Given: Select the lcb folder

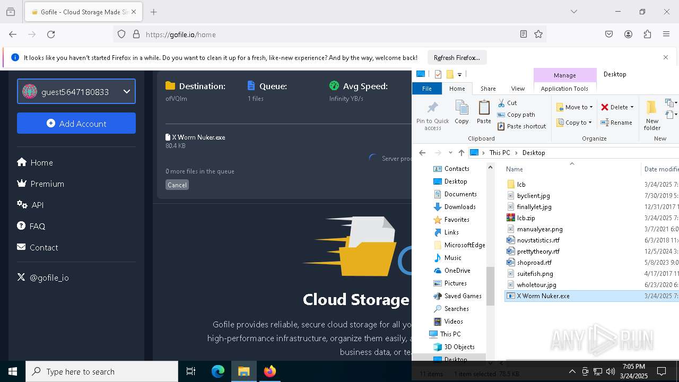Looking at the screenshot, I should tap(521, 184).
